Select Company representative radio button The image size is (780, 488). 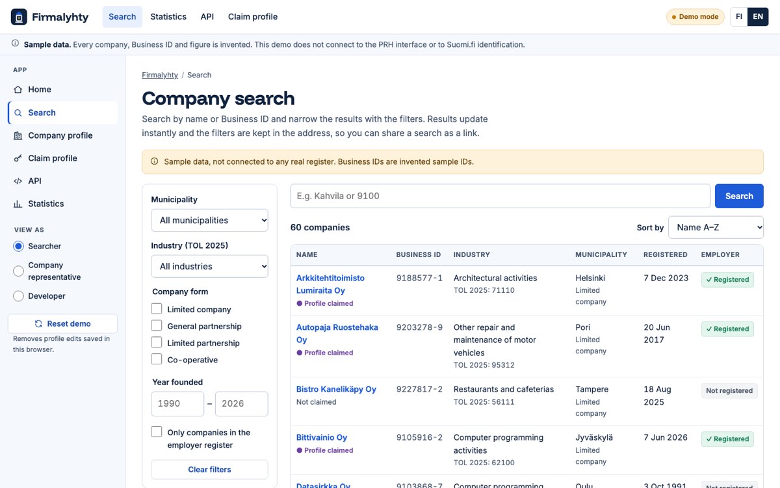pos(18,271)
